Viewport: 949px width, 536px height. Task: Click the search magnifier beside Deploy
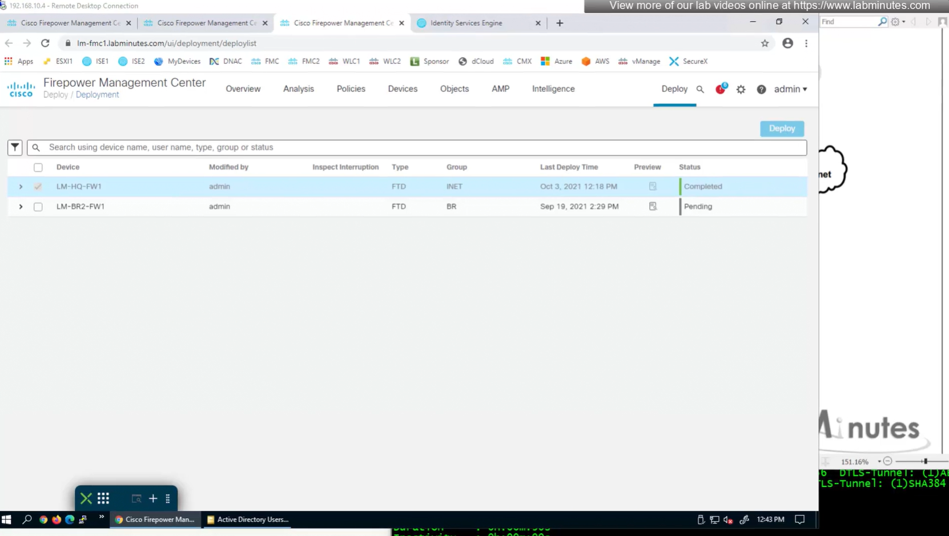pos(700,90)
